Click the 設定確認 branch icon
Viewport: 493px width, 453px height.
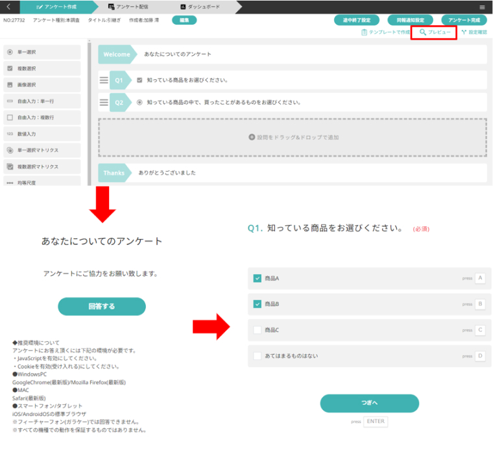(464, 32)
